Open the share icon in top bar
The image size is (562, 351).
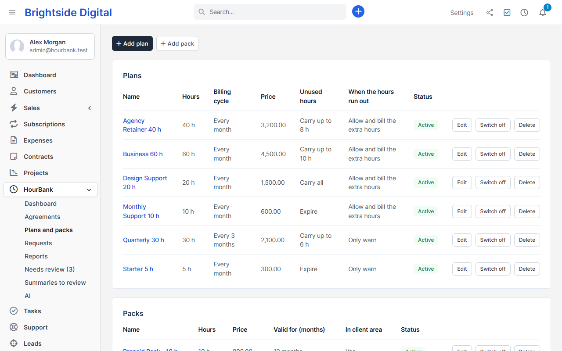[x=490, y=13]
